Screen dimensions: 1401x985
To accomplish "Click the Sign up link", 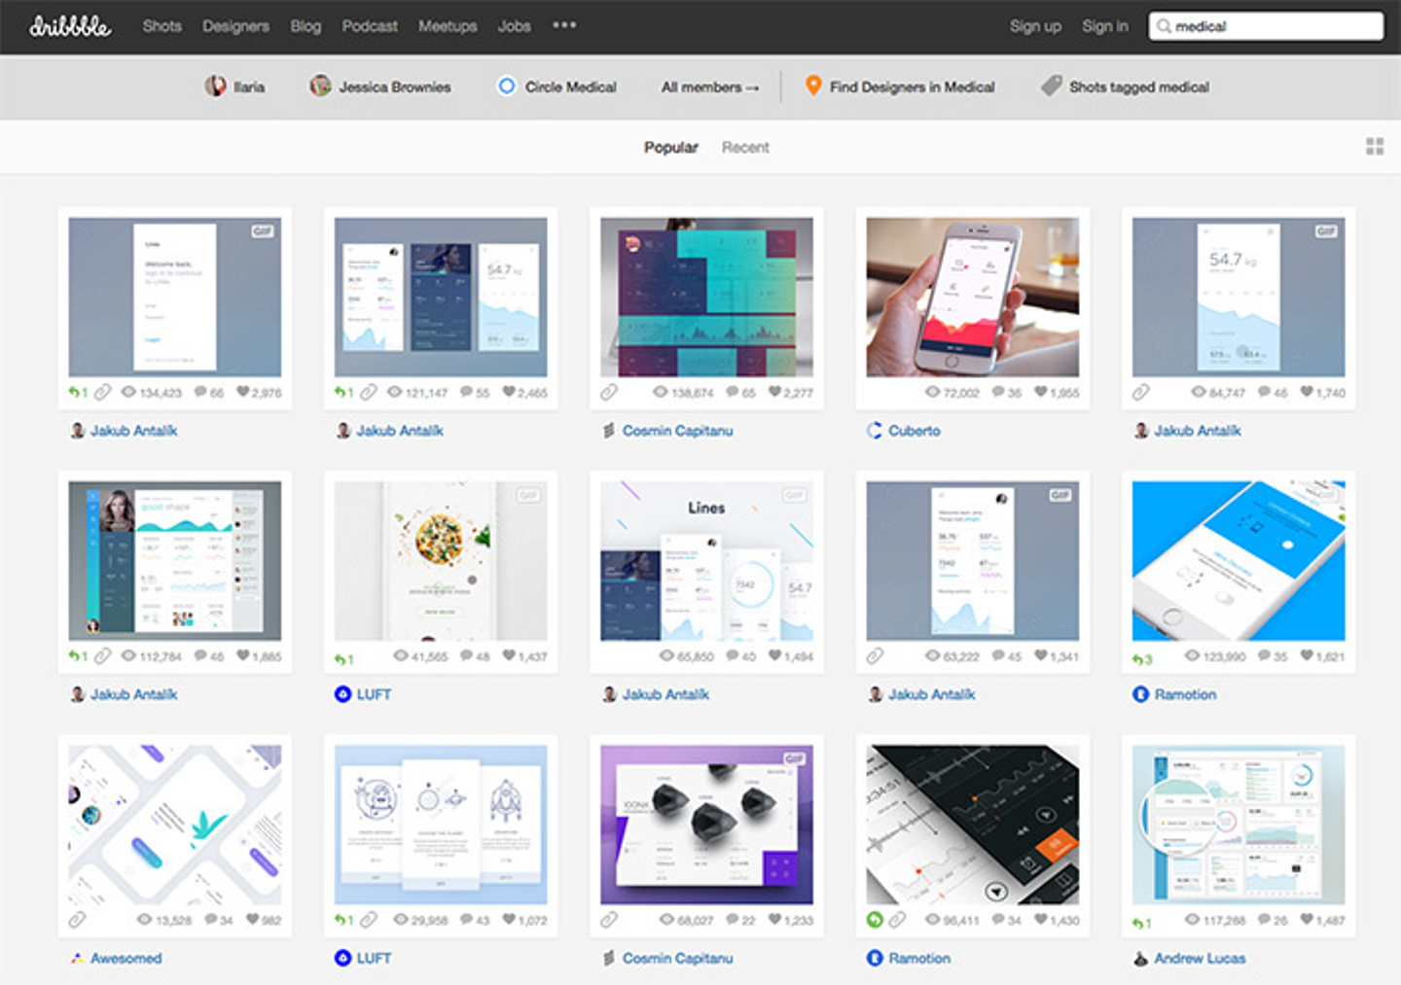I will point(1035,26).
